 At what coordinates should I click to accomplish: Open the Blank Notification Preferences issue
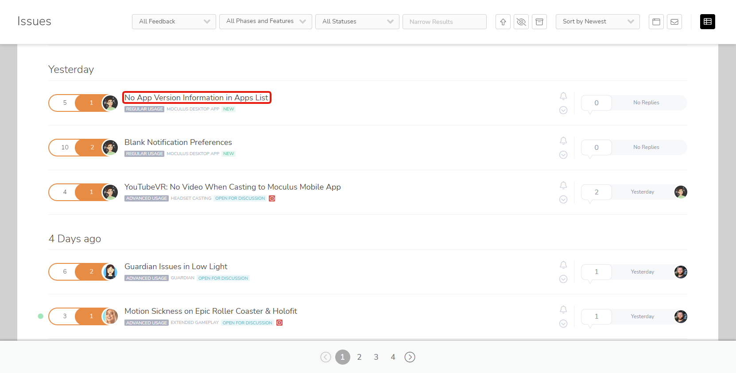[178, 142]
